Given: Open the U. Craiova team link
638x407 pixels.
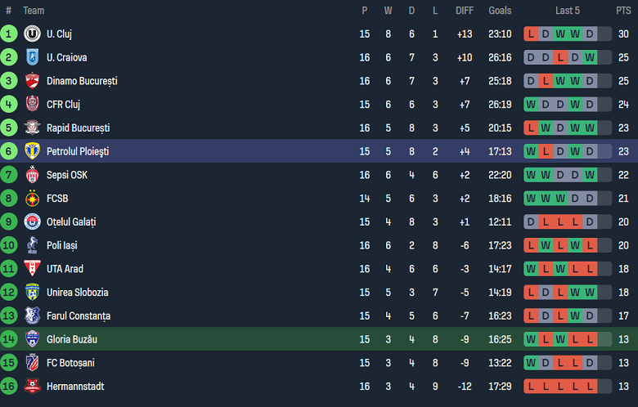Looking at the screenshot, I should 66,58.
